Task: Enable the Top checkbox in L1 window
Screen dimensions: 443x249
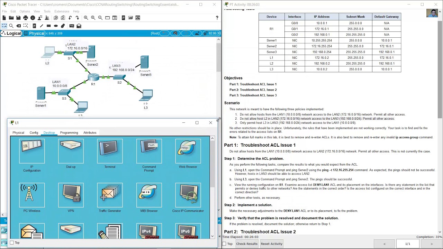Action: coord(12,243)
